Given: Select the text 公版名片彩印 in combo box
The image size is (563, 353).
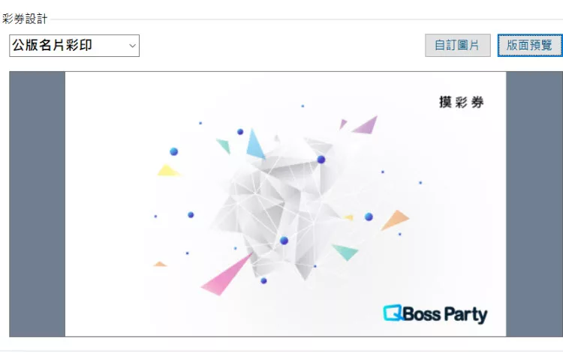Looking at the screenshot, I should point(52,45).
